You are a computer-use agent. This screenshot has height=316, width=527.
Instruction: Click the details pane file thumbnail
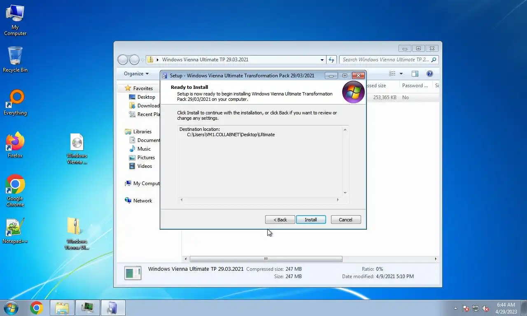tap(133, 273)
